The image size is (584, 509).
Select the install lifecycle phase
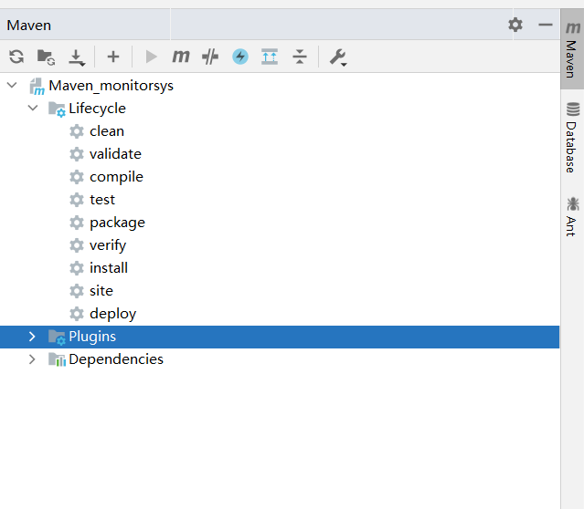coord(109,268)
